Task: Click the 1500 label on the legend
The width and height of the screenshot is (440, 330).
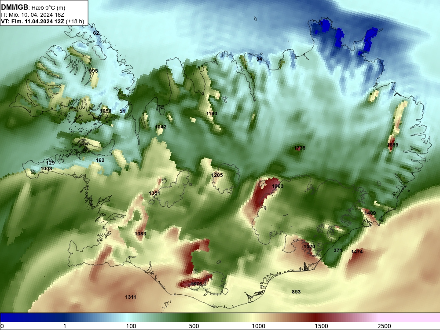Action: click(321, 326)
